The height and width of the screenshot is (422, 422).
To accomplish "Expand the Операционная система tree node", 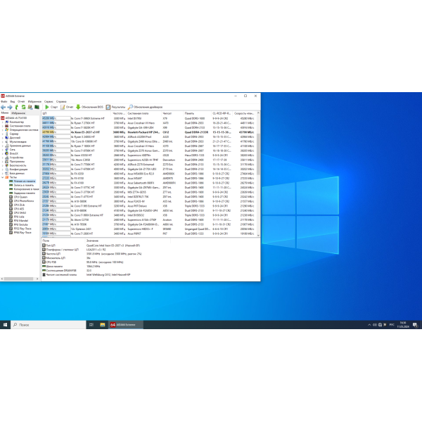I will [3, 129].
